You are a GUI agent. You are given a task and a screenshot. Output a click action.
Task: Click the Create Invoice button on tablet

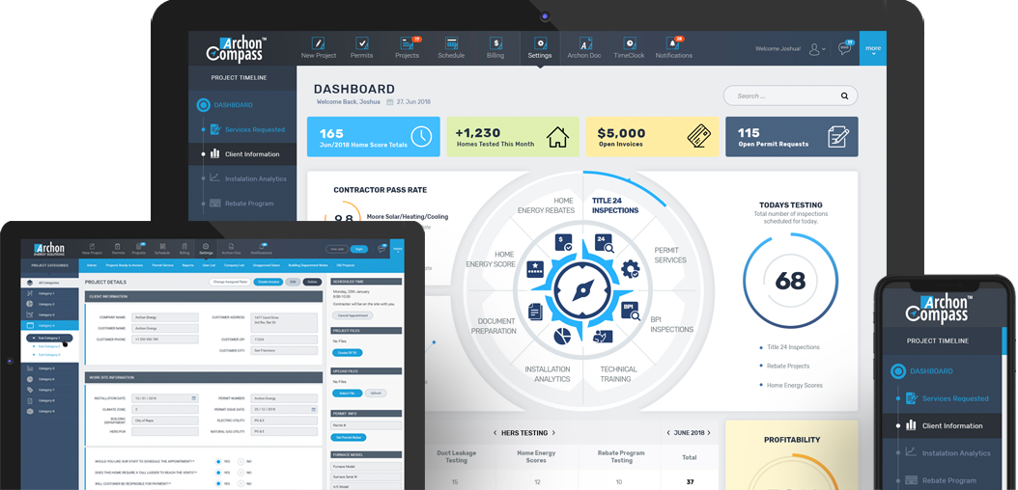[x=269, y=282]
